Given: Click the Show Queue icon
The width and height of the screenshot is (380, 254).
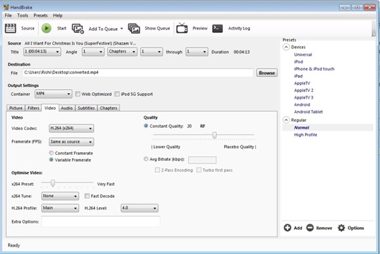Looking at the screenshot, I should point(134,28).
